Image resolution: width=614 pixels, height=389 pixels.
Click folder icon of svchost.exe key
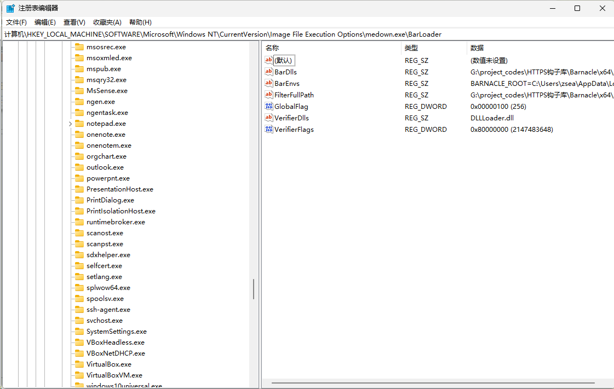[79, 321]
